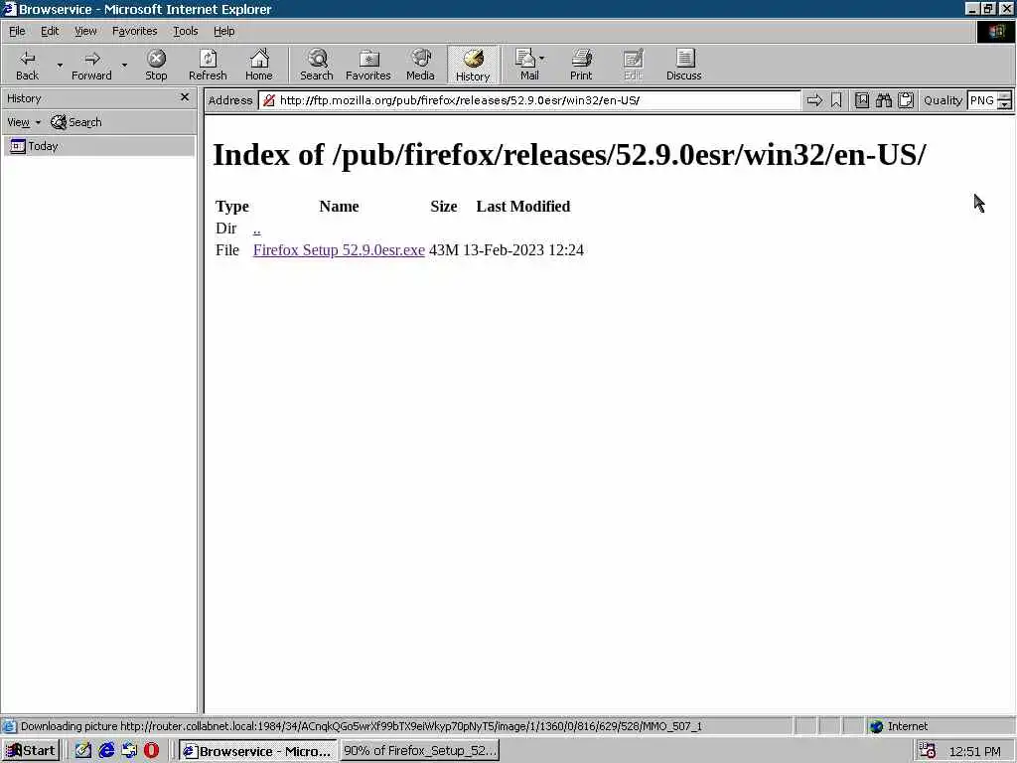Launch Opera from quick launch

click(151, 751)
